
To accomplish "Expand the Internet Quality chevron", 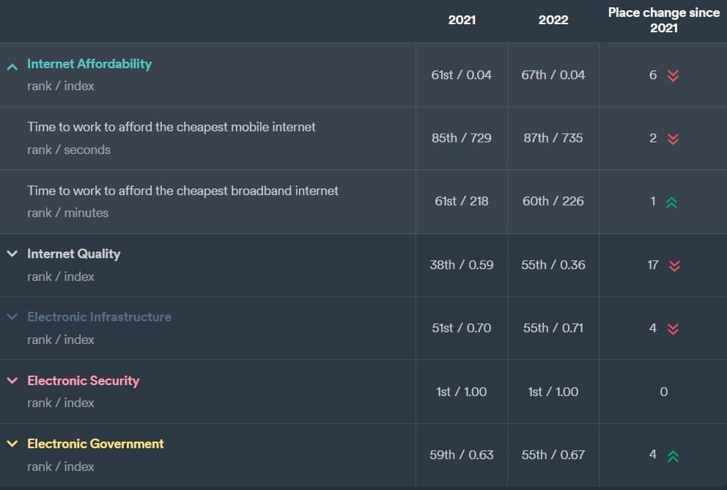I will coord(12,254).
